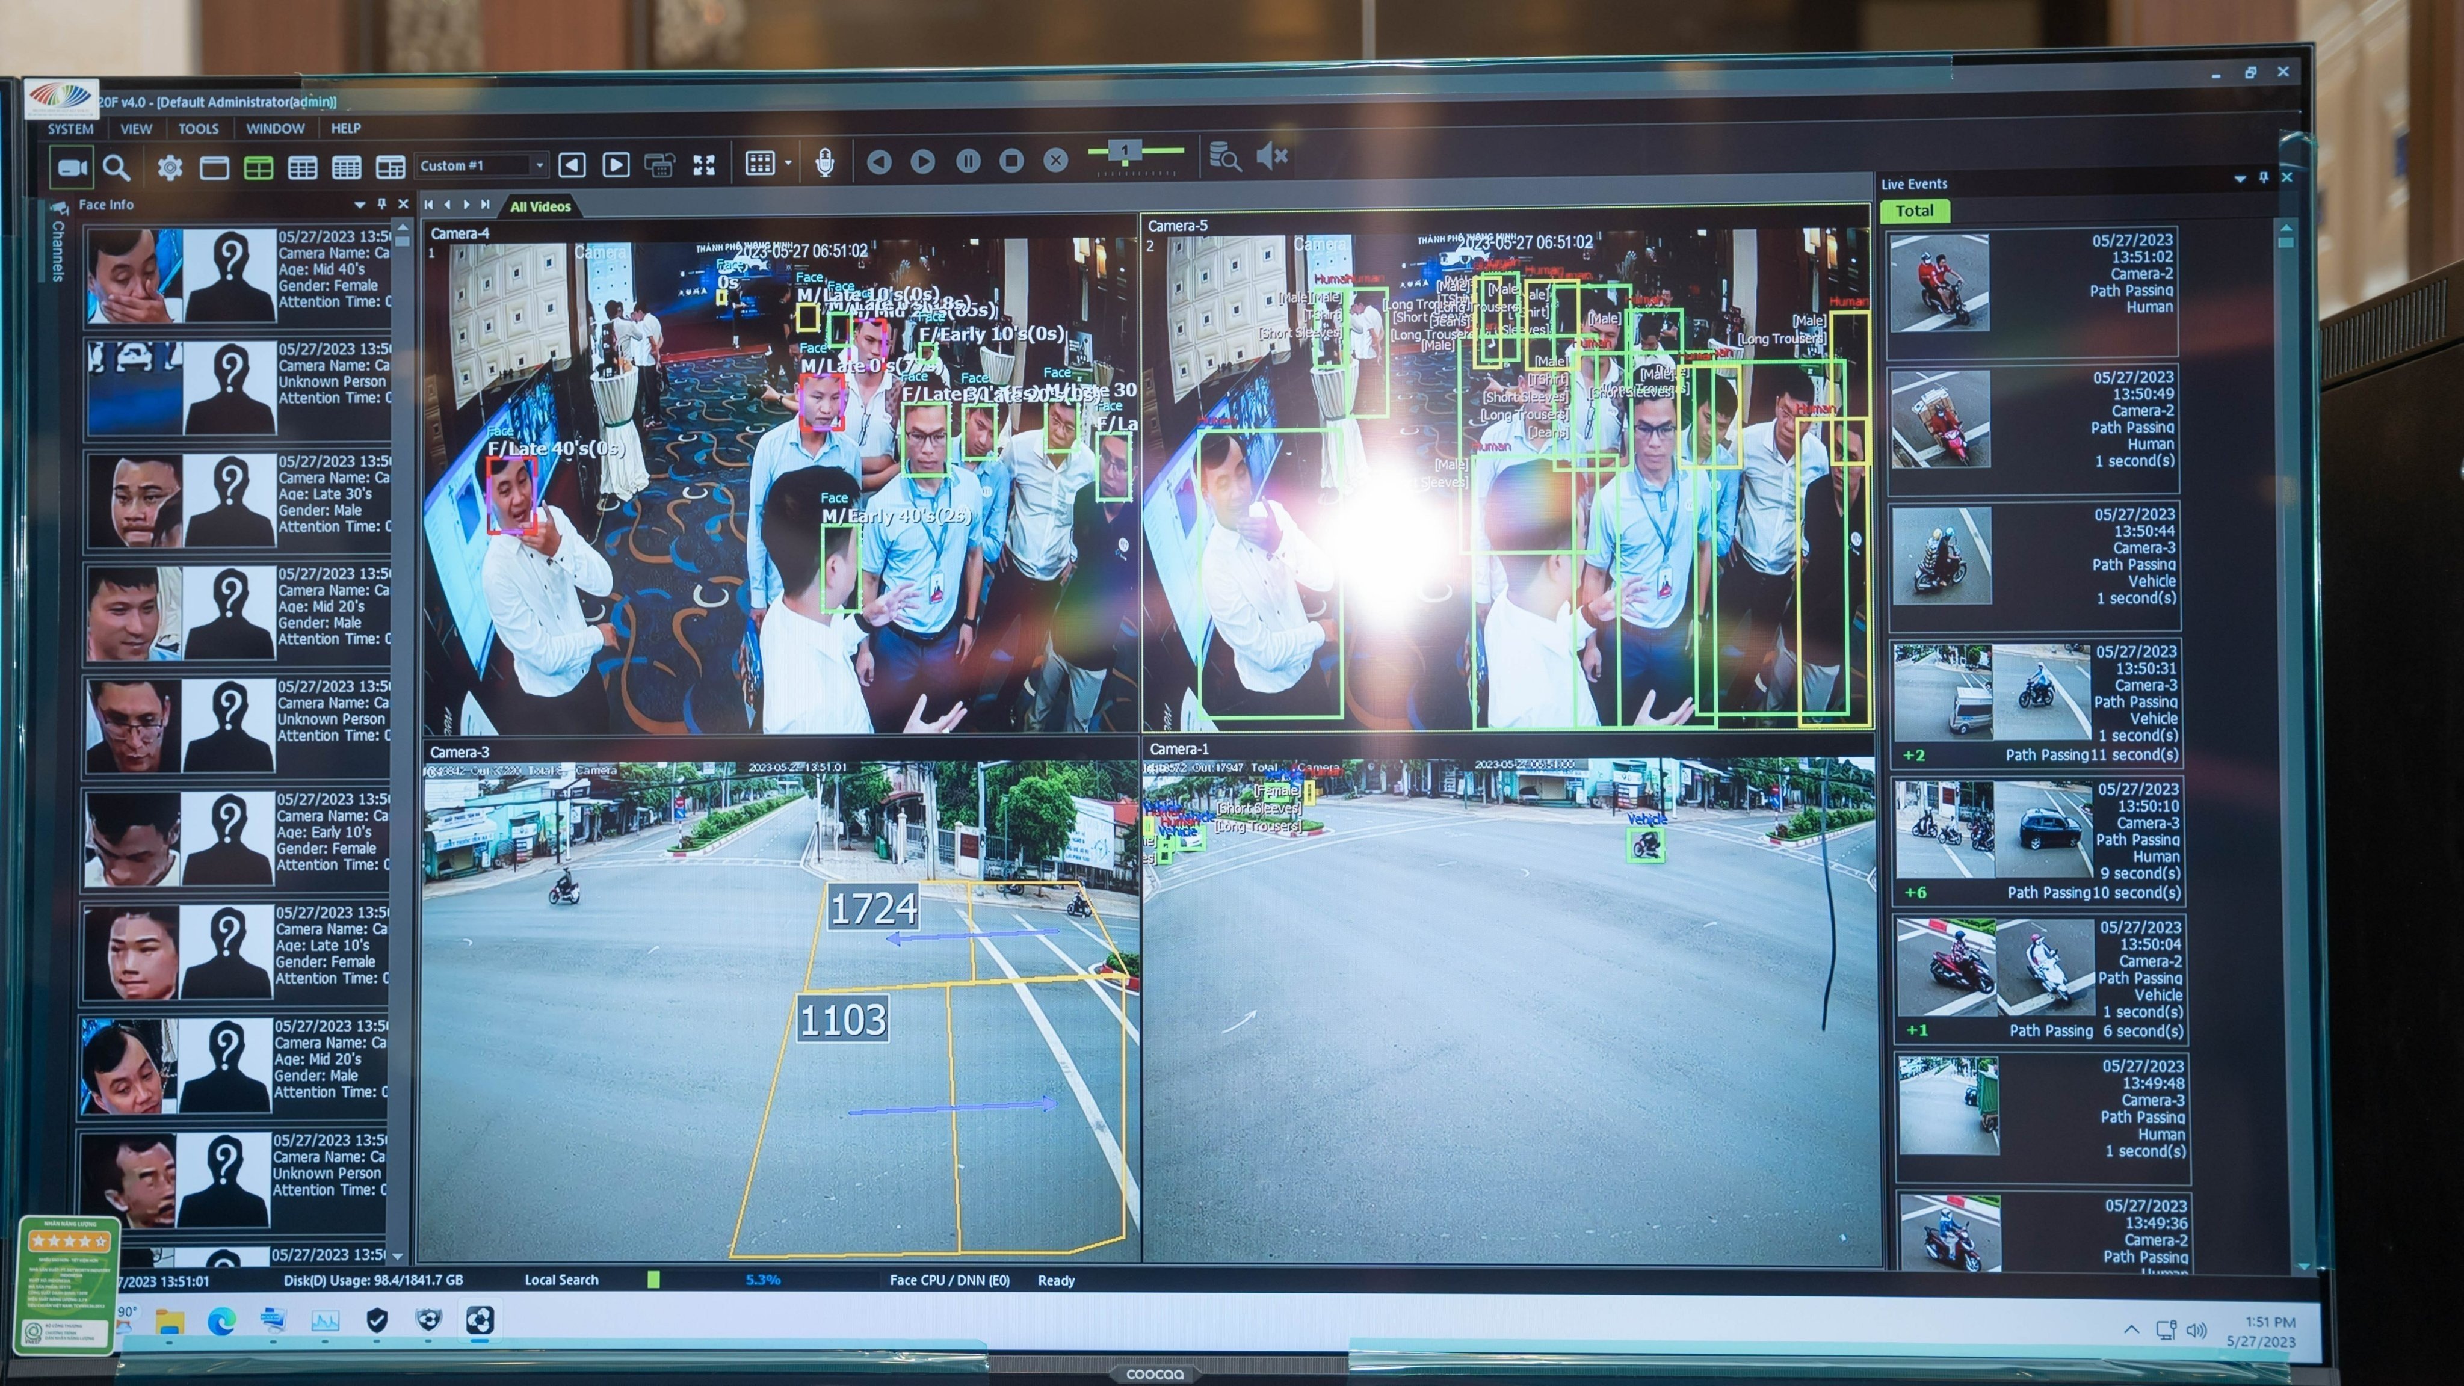Click the full screen expand icon
2464x1386 pixels.
click(x=704, y=165)
